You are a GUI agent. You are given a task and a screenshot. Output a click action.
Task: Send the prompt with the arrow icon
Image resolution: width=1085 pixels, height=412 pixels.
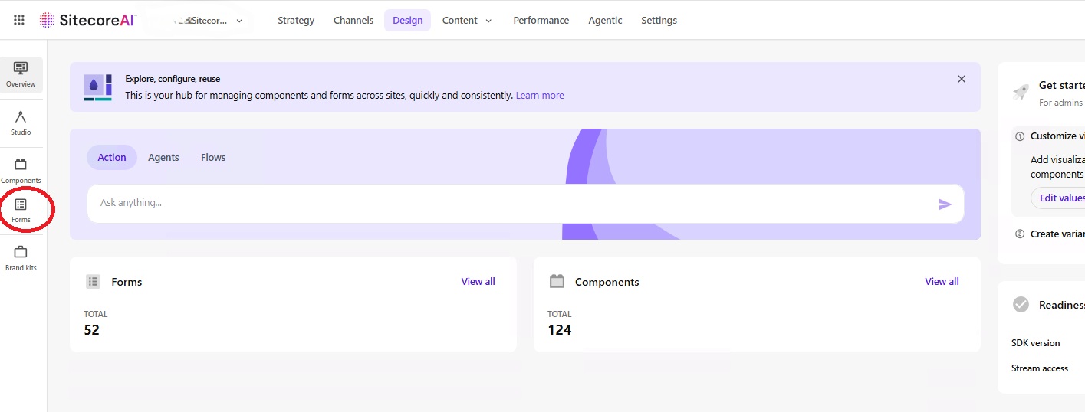945,204
